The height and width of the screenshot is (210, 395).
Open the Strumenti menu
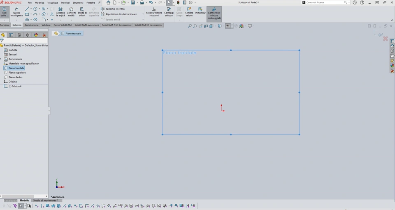click(x=78, y=2)
